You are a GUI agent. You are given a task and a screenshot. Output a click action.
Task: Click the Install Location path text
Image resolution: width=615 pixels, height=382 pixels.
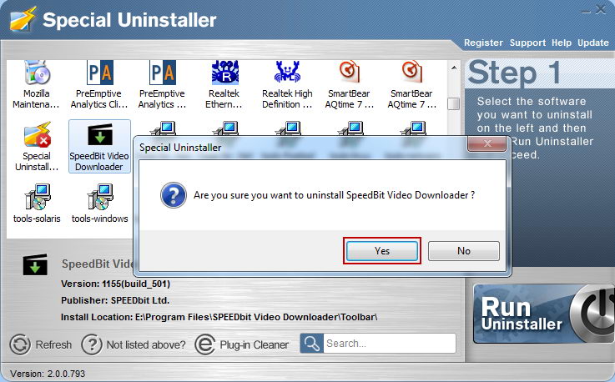[x=219, y=317]
